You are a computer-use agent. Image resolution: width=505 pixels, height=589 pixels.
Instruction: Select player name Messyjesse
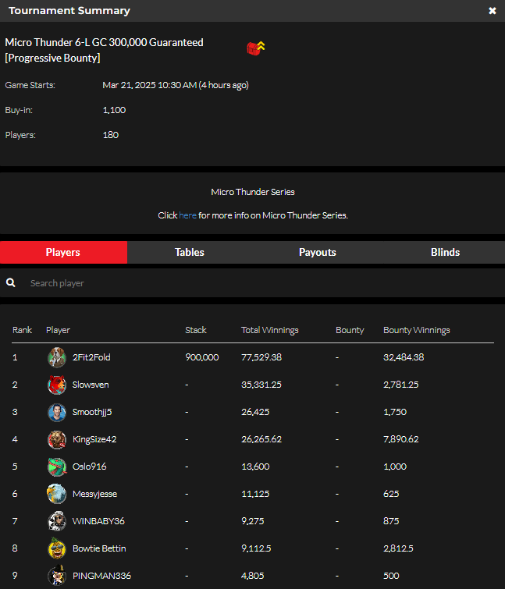94,494
